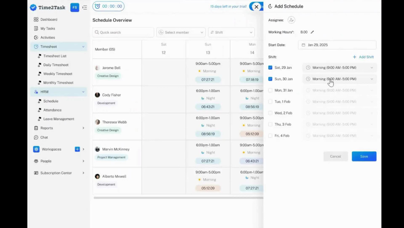Uncheck the Sun, 30 Jan checkbox
Screen dimensions: 404x228
point(270,79)
